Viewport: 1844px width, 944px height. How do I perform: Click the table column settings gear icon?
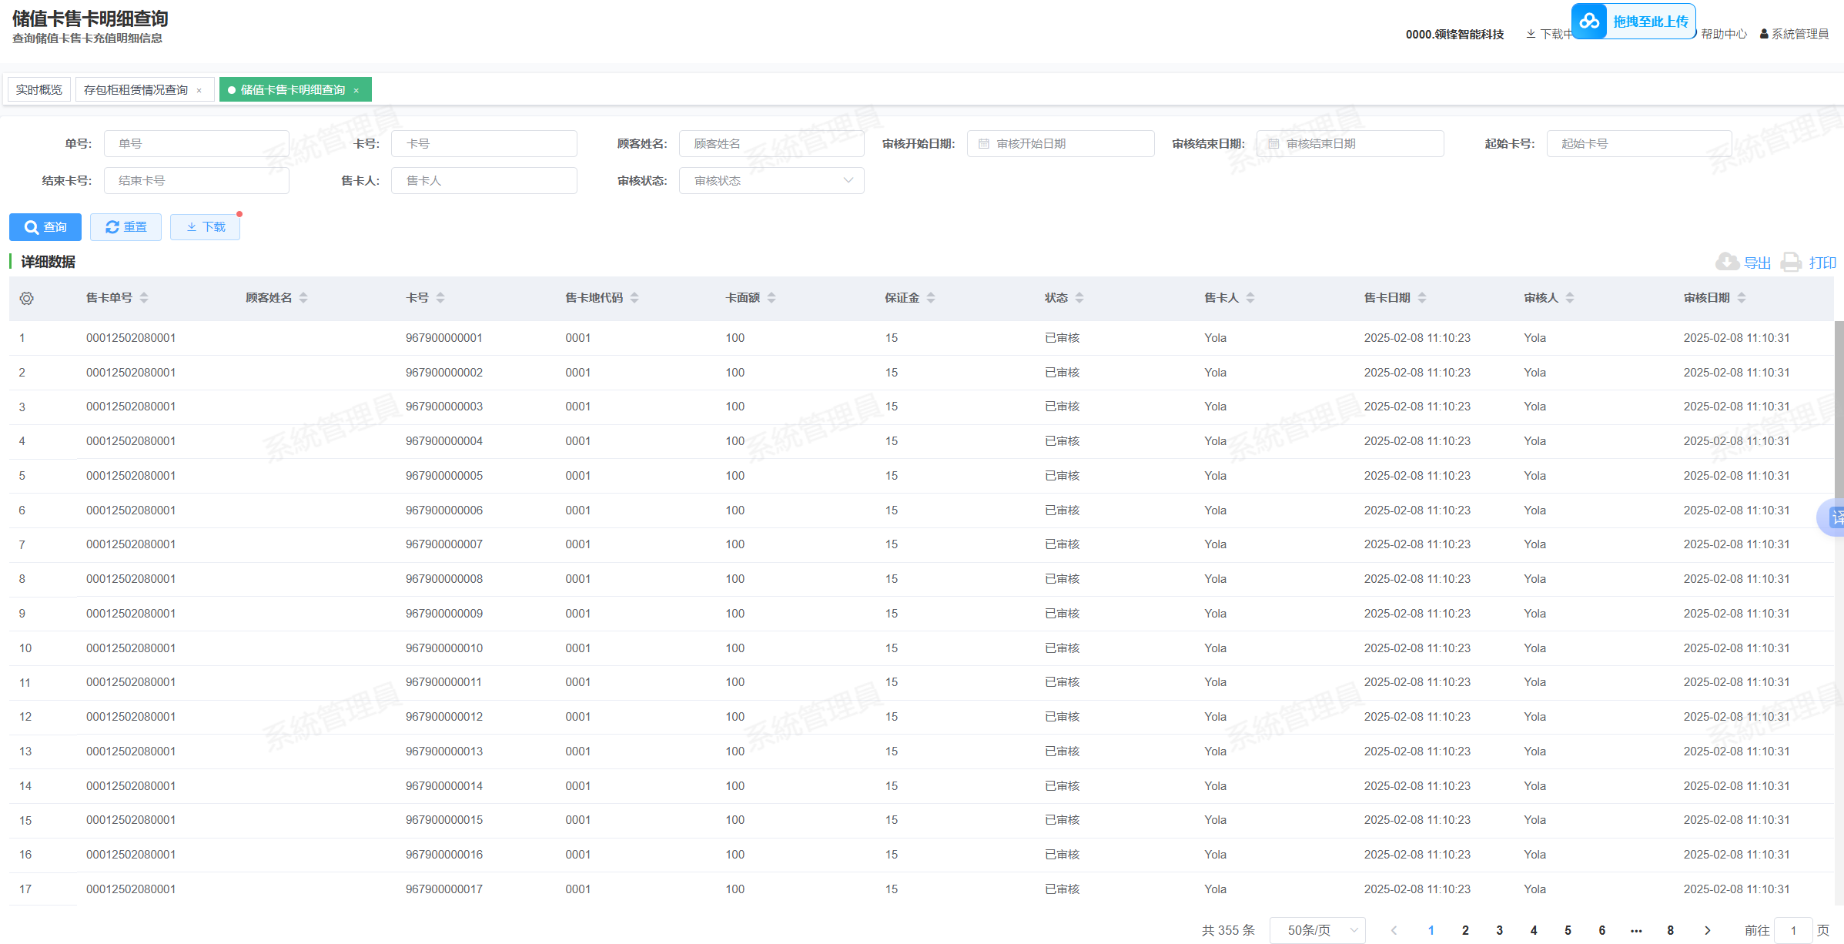click(27, 298)
